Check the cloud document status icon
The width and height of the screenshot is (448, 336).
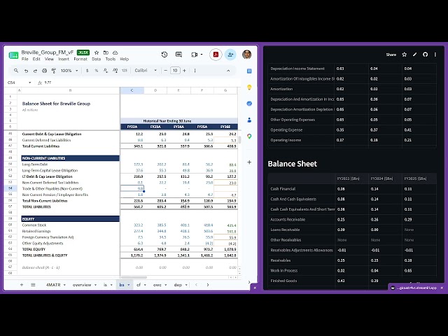click(x=115, y=52)
